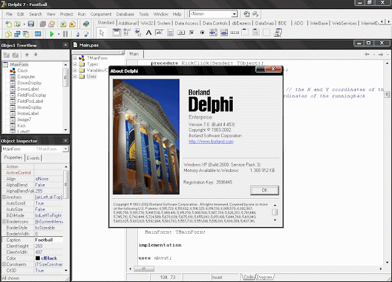Open the Database menu
392x282 pixels.
tap(125, 14)
